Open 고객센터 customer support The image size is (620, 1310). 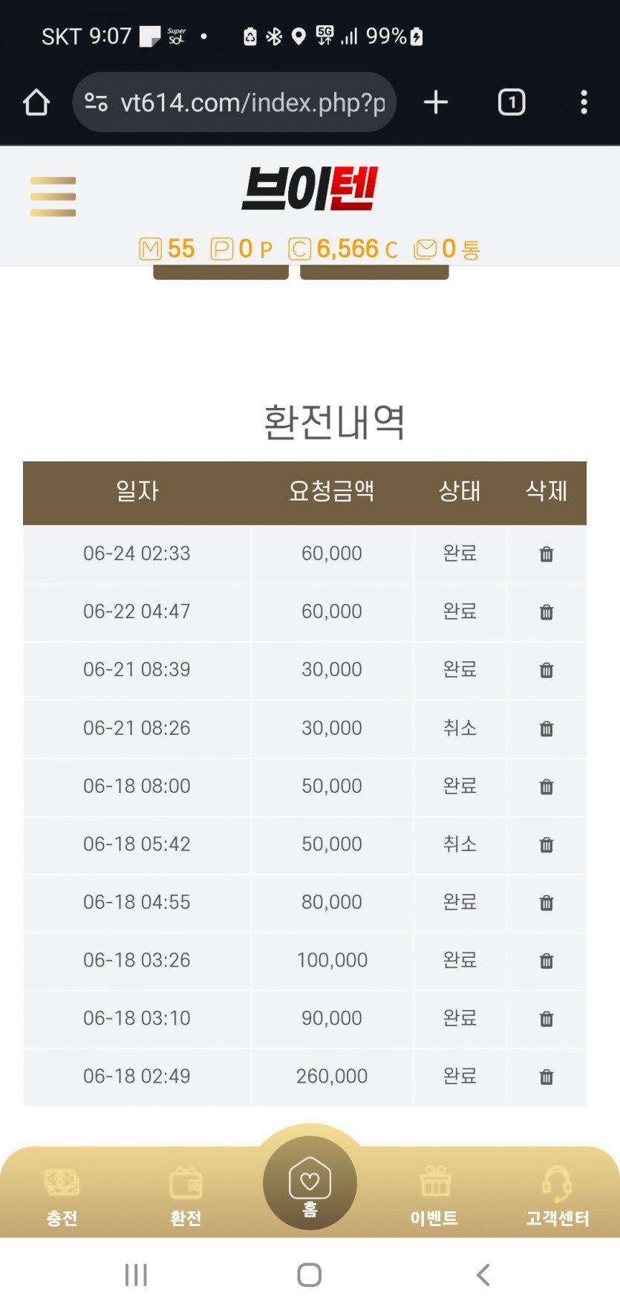557,1196
